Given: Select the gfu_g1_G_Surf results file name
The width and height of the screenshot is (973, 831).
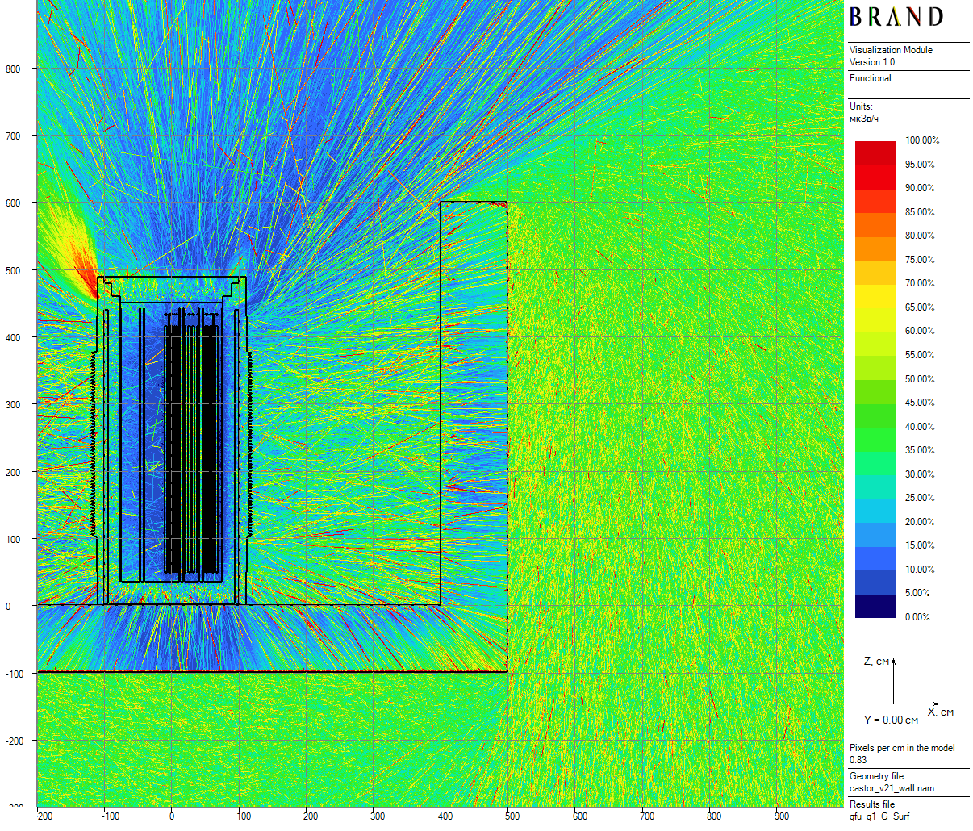Looking at the screenshot, I should (x=879, y=816).
